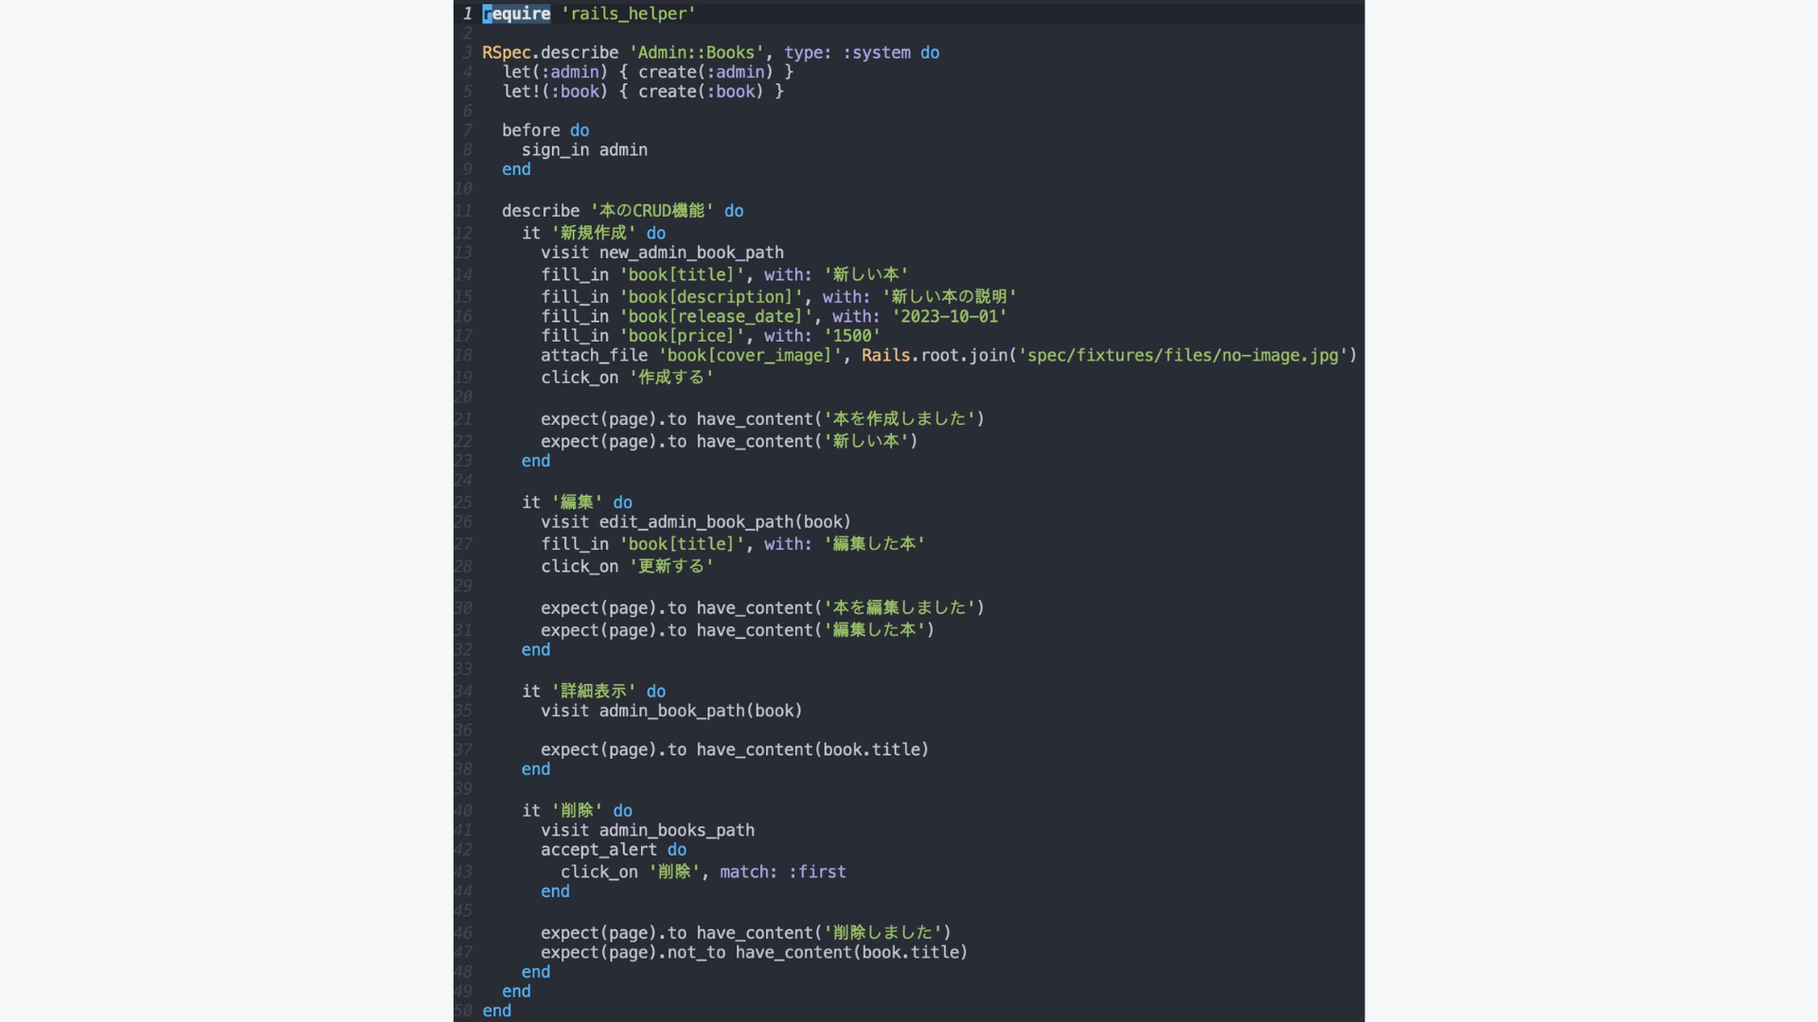Click 'RSpec' at start of line 3
The height and width of the screenshot is (1022, 1818).
coord(506,53)
